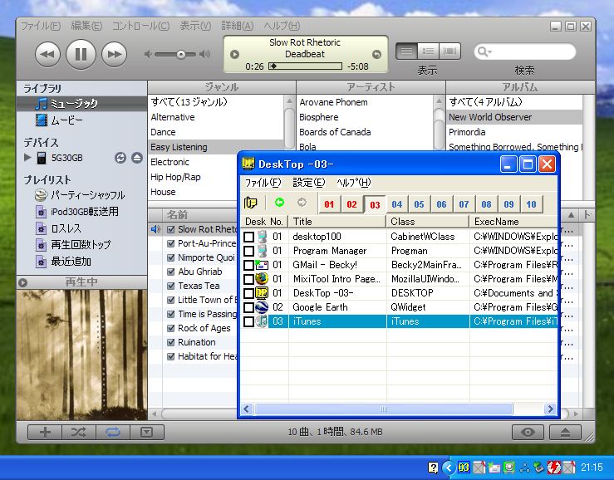Check the iTunes row checkbox in DeskTop
The image size is (614, 480).
tap(248, 321)
